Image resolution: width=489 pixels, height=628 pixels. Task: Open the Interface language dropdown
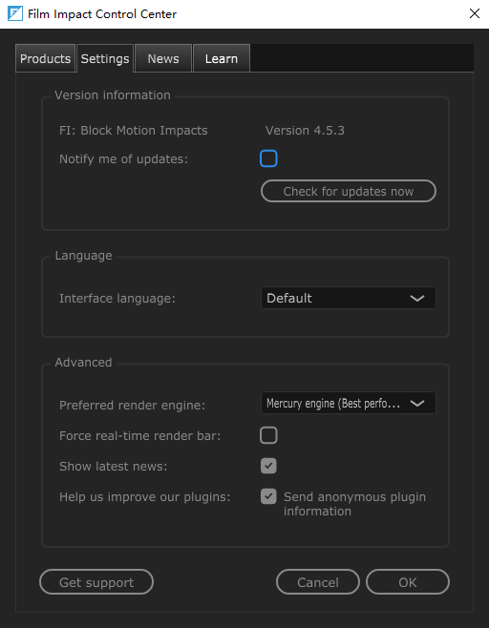click(349, 298)
